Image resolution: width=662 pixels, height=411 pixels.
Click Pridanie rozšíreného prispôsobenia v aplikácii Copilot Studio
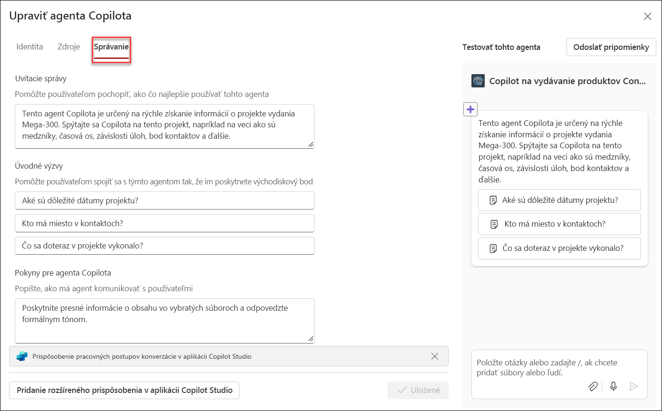click(x=124, y=390)
